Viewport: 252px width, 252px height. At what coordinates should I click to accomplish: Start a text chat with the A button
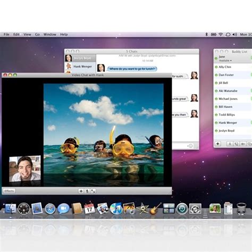click(x=230, y=144)
